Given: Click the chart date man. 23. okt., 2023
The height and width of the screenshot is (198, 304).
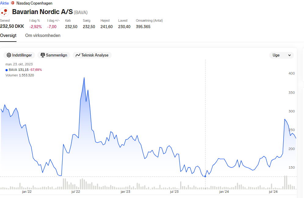Looking at the screenshot, I should [19, 64].
